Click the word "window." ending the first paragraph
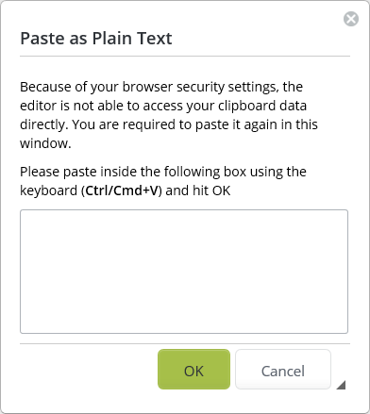The width and height of the screenshot is (370, 414). coord(45,143)
